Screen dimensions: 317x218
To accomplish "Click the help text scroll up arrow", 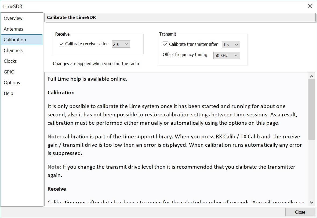I will (x=312, y=76).
